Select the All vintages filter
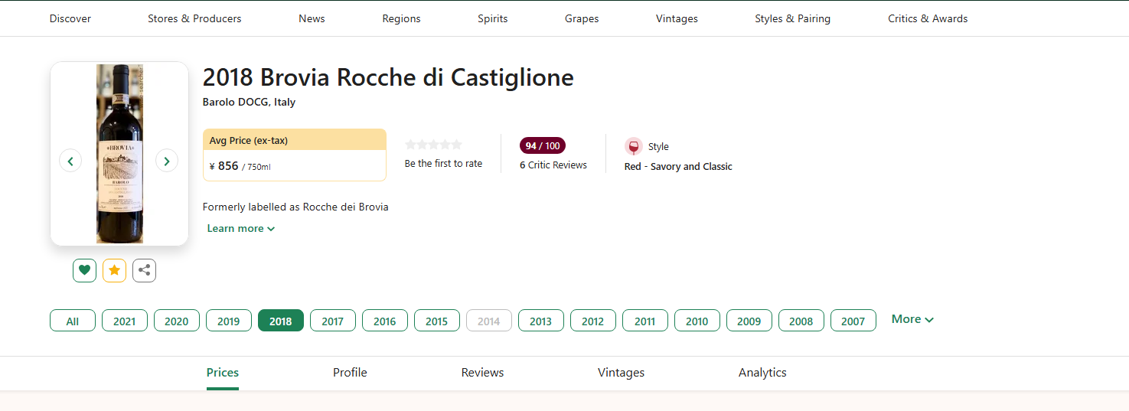This screenshot has height=411, width=1129. pyautogui.click(x=73, y=321)
